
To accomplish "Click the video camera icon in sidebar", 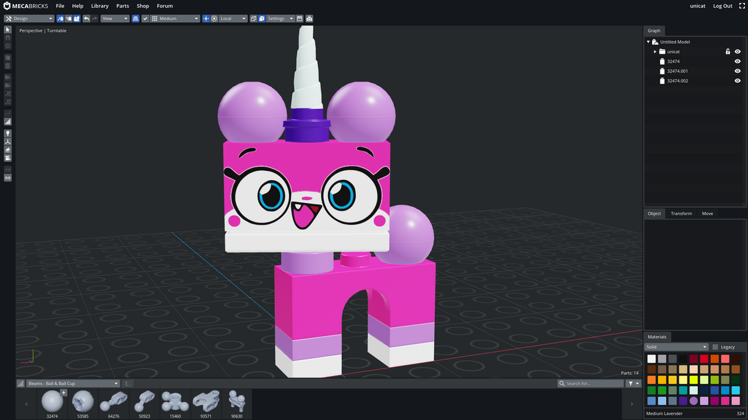I will [x=8, y=158].
